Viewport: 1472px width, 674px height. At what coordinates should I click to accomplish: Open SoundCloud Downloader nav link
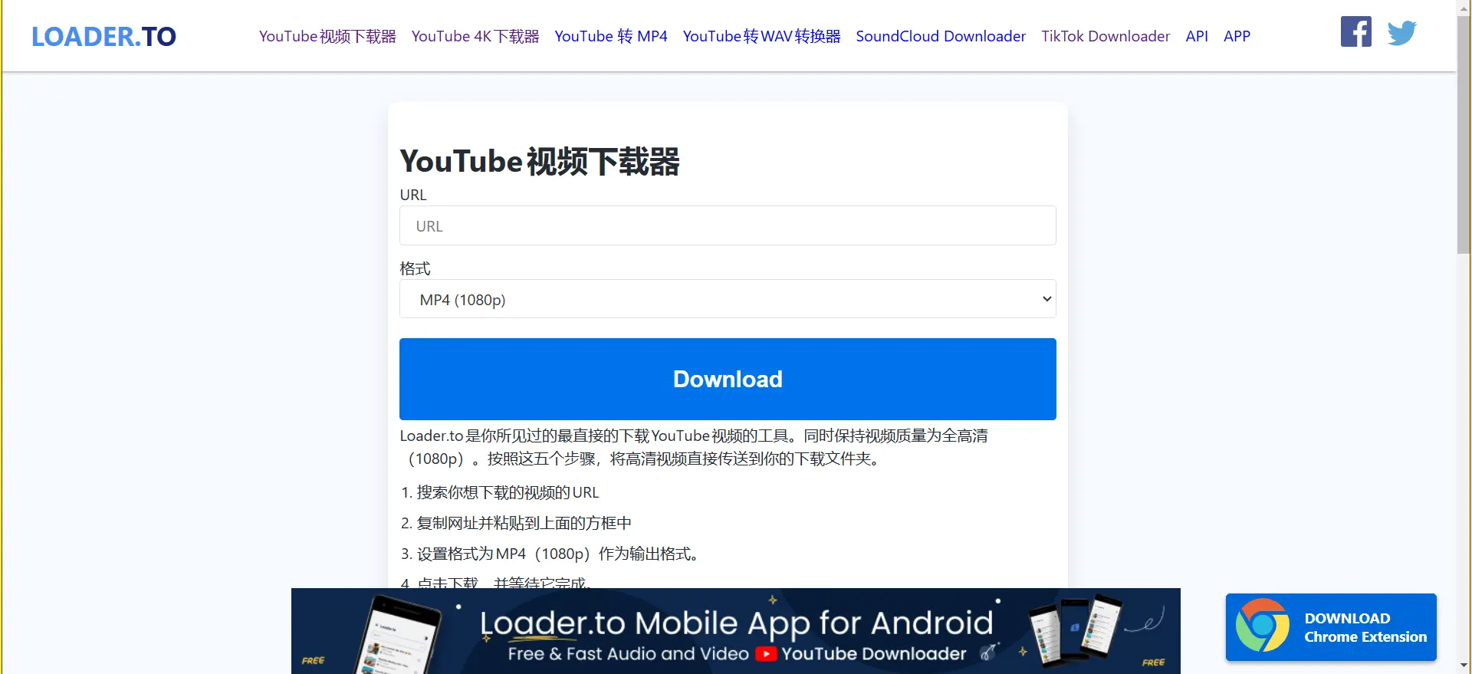coord(941,36)
